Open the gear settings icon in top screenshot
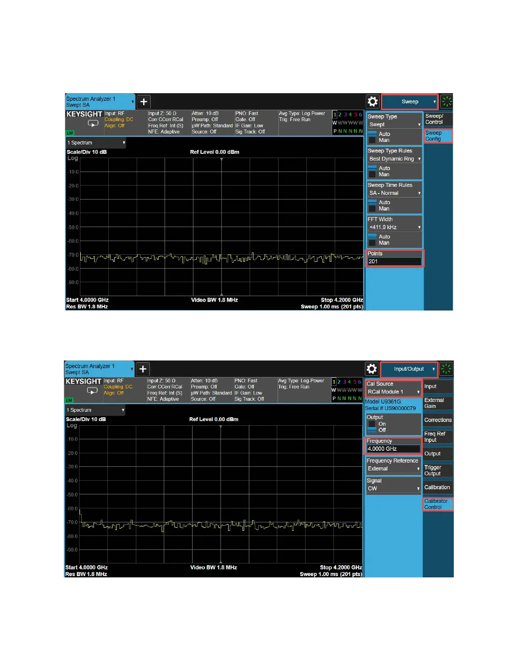518x671 pixels. click(x=372, y=102)
